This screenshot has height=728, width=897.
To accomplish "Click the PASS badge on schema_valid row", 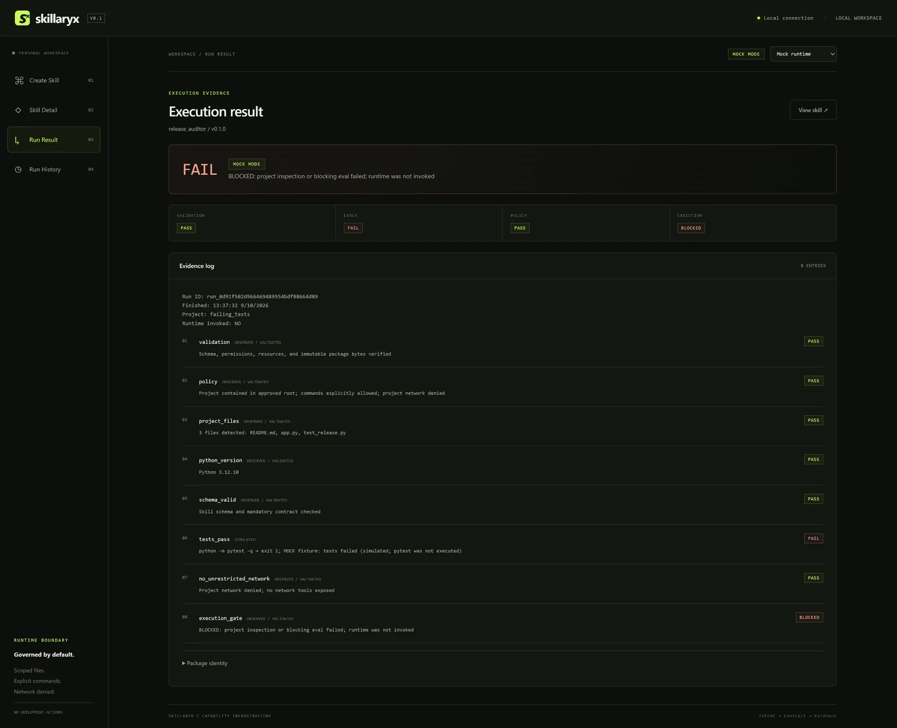I will click(x=813, y=499).
